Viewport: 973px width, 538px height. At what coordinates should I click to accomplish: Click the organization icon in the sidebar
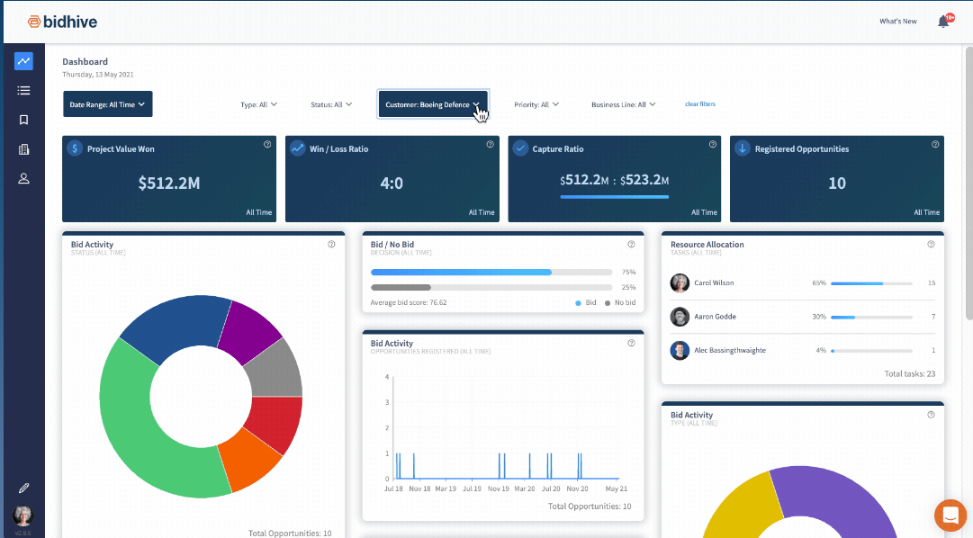coord(23,148)
